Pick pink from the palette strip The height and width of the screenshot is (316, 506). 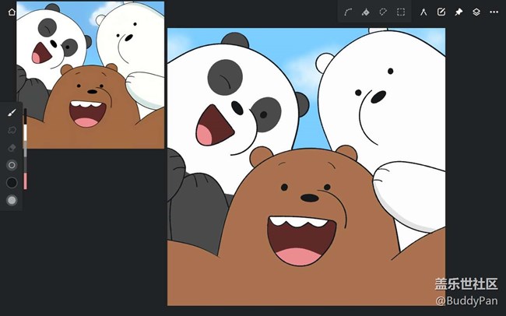[x=26, y=181]
